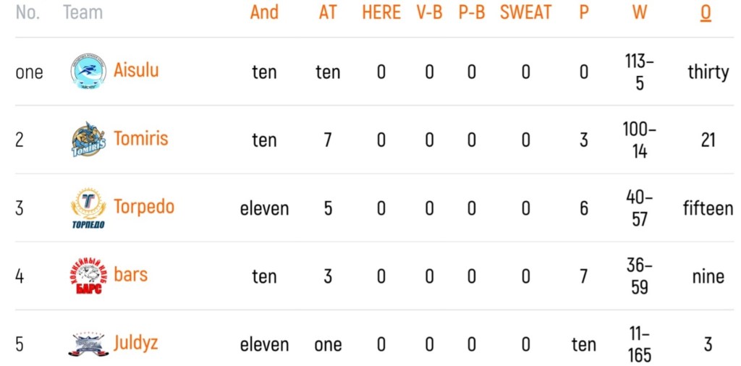Sort by the SWEAT column header
The image size is (741, 366).
(x=525, y=12)
